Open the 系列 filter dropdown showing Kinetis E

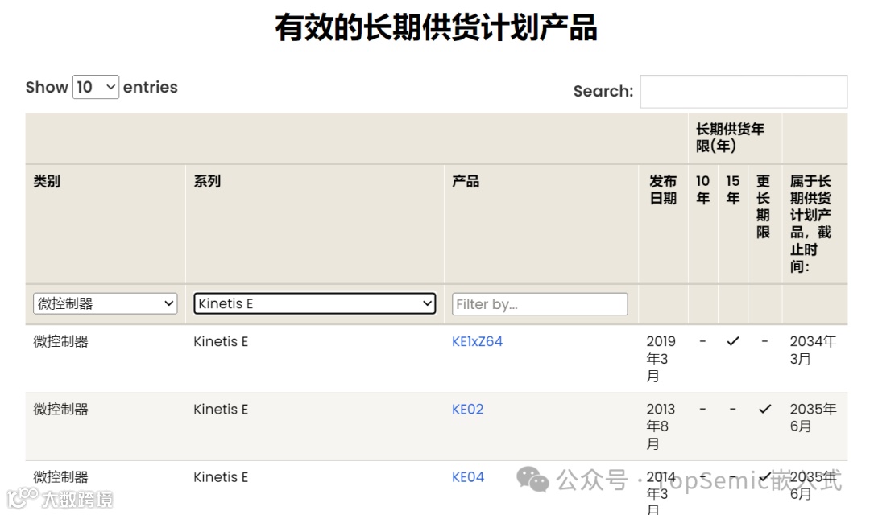(315, 304)
